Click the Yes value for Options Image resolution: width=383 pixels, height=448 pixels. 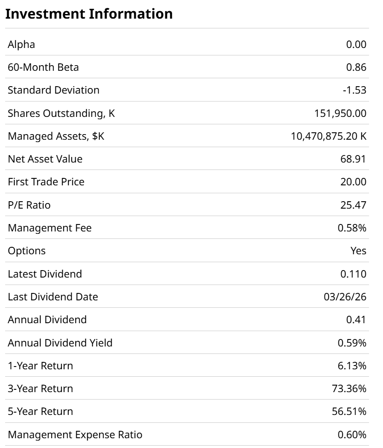click(358, 251)
